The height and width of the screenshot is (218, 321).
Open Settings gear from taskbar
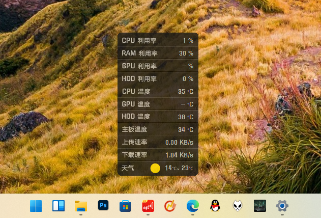coord(282,206)
